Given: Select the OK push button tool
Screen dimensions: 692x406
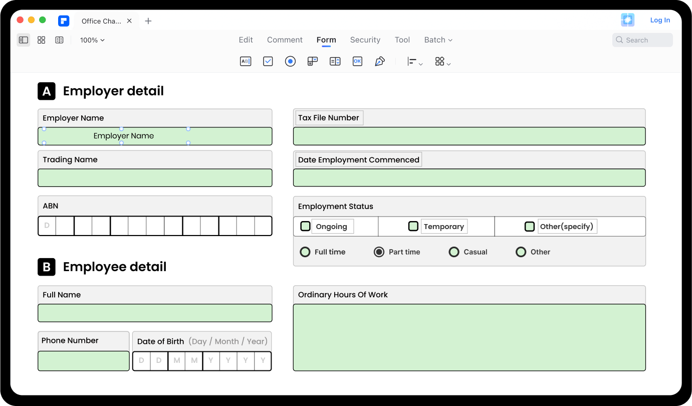Looking at the screenshot, I should pos(357,61).
